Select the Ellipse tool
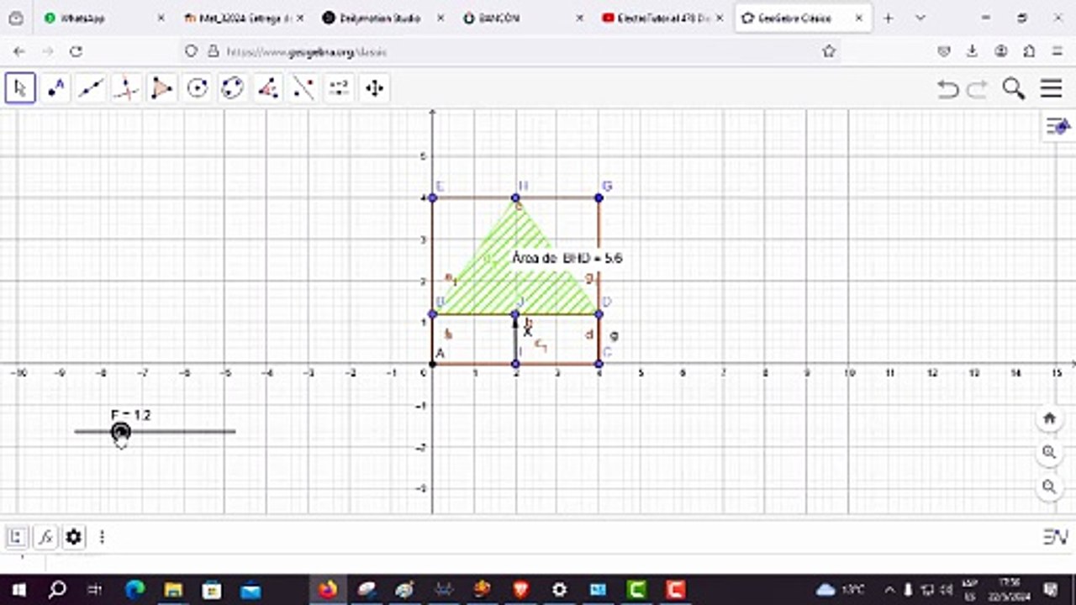This screenshot has width=1076, height=605. click(x=233, y=88)
